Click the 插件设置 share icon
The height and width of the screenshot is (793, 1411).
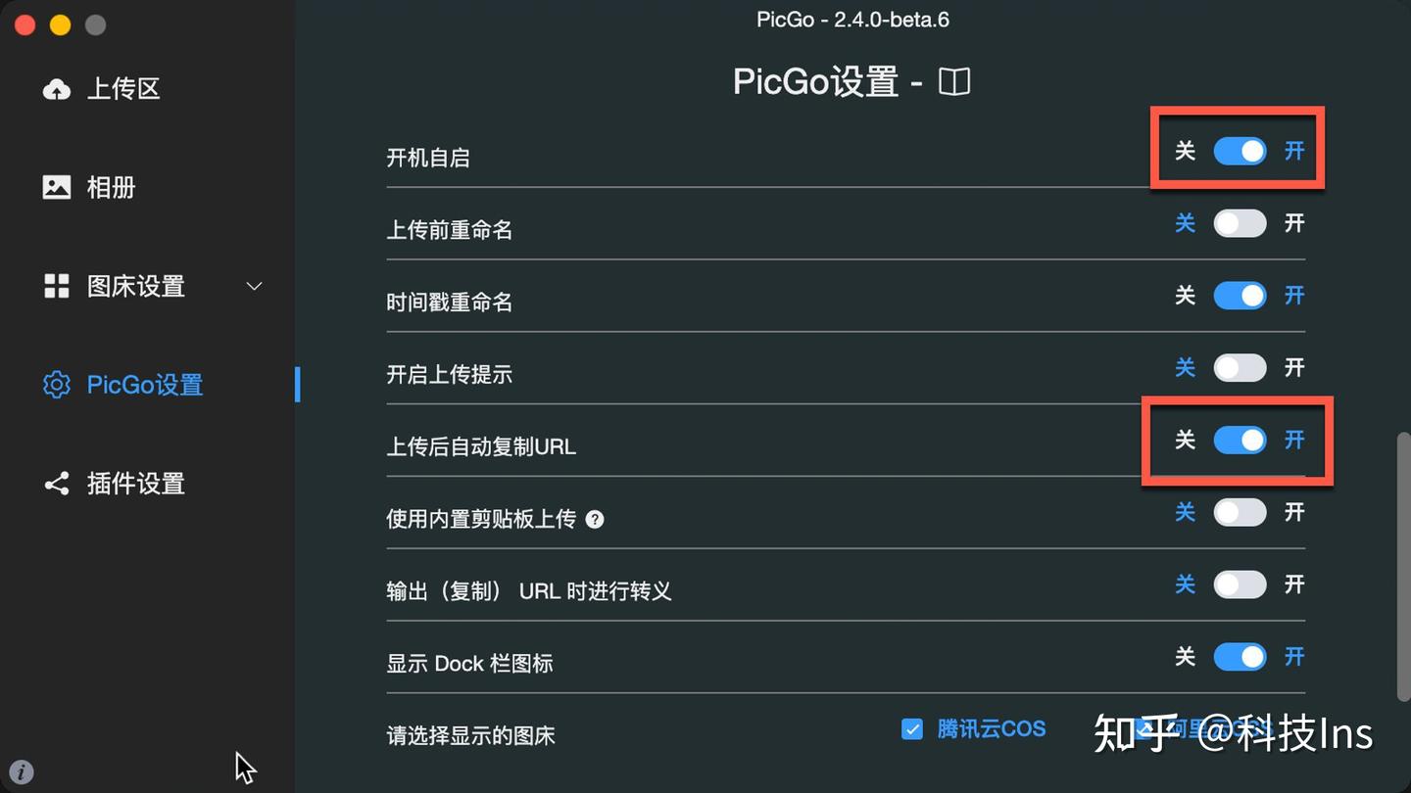[x=56, y=484]
